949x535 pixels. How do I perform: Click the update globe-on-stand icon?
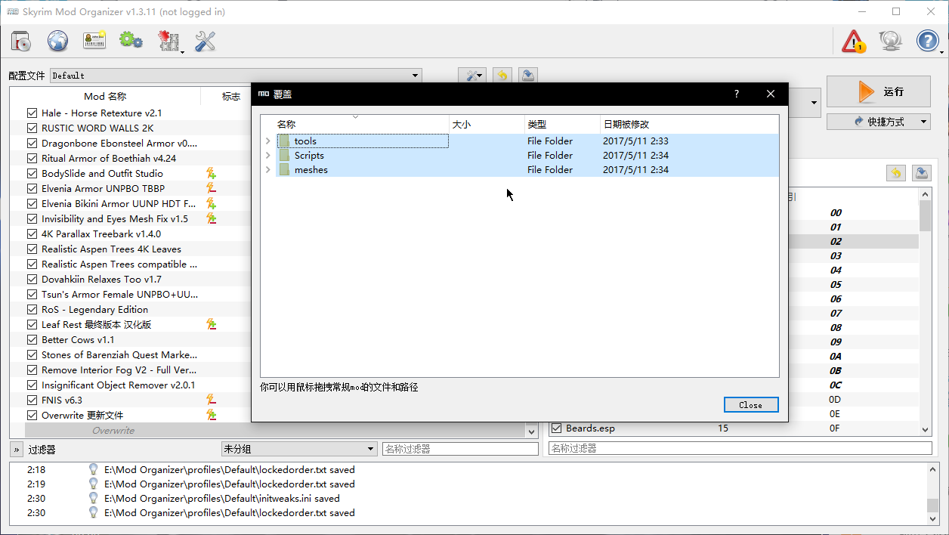(891, 41)
